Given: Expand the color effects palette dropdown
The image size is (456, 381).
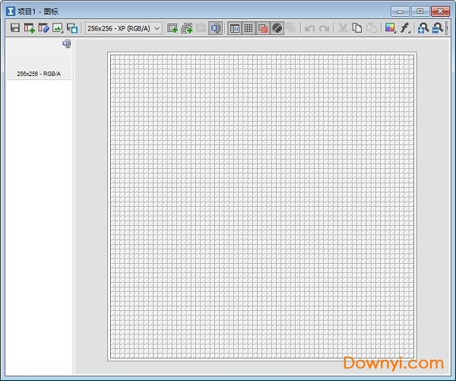Looking at the screenshot, I should [x=391, y=28].
